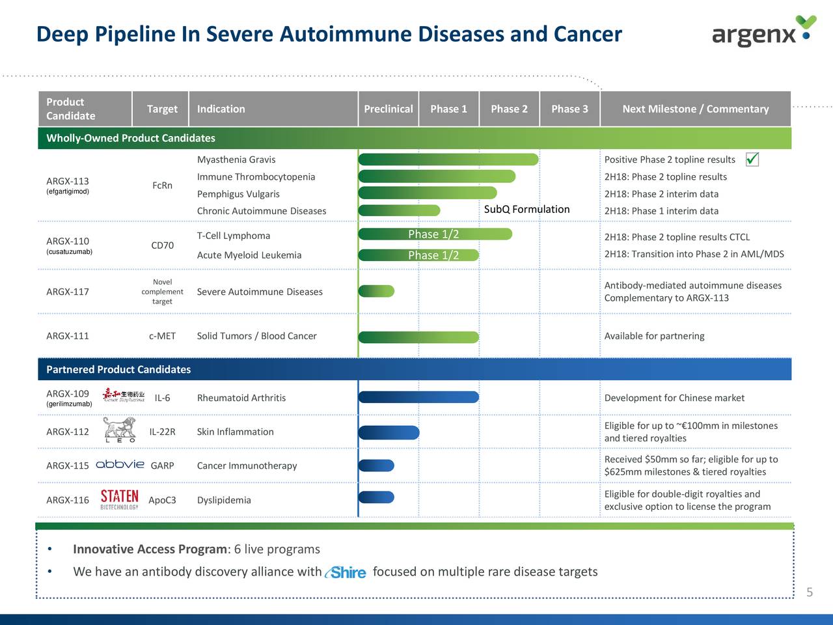The width and height of the screenshot is (833, 625).
Task: Click the LEO Pharma lion logo
Action: click(x=120, y=430)
